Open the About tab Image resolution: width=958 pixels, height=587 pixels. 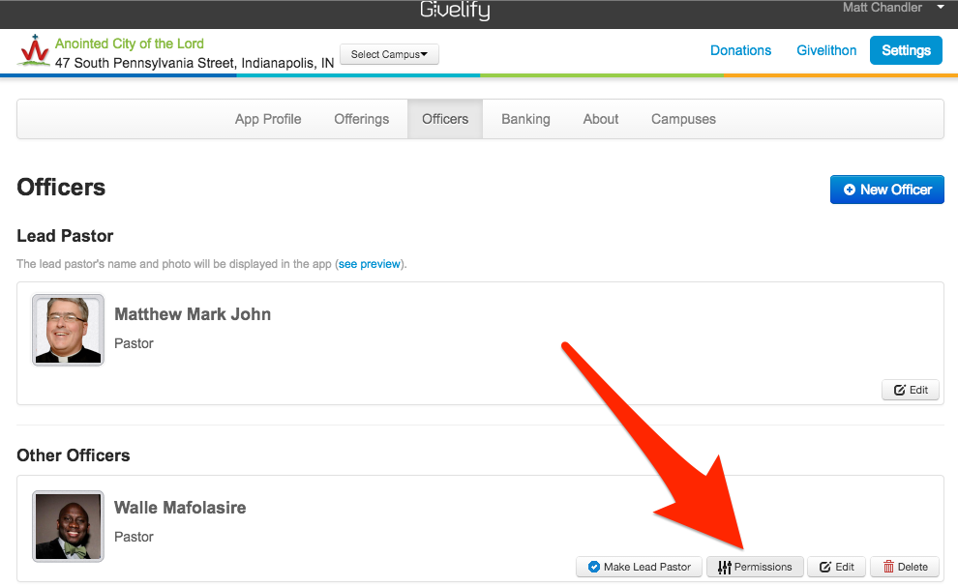[601, 119]
